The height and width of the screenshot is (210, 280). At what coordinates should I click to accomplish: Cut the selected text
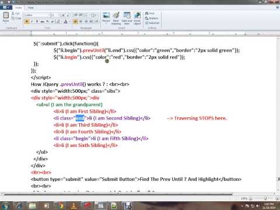[x=16, y=13]
